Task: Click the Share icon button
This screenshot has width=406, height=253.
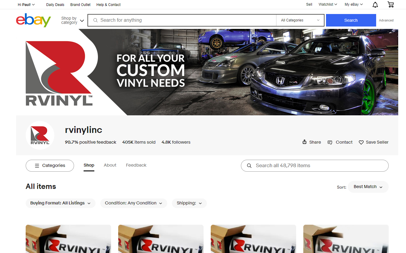Action: [x=304, y=142]
